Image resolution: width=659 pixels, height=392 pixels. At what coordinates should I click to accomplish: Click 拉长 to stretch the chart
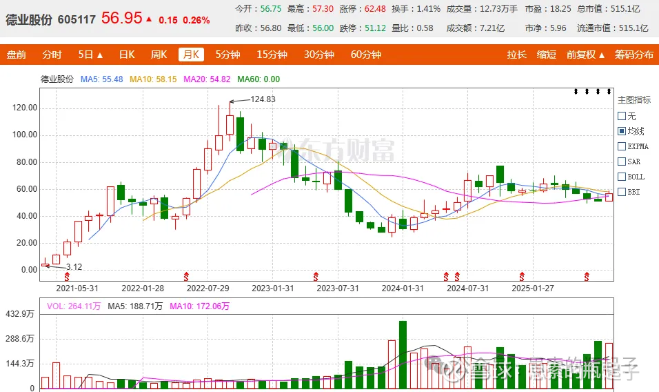click(x=516, y=55)
